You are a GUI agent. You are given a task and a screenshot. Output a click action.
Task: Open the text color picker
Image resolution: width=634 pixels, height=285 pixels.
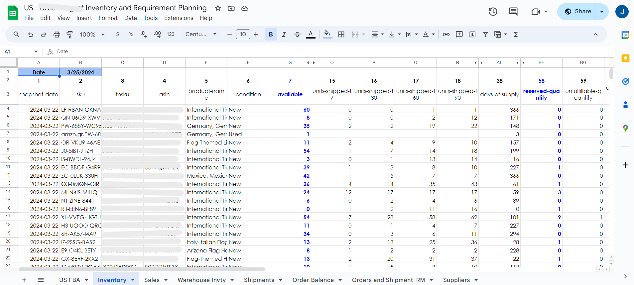pyautogui.click(x=311, y=34)
